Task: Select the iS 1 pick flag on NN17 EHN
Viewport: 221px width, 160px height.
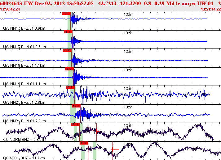Action: tap(68, 32)
